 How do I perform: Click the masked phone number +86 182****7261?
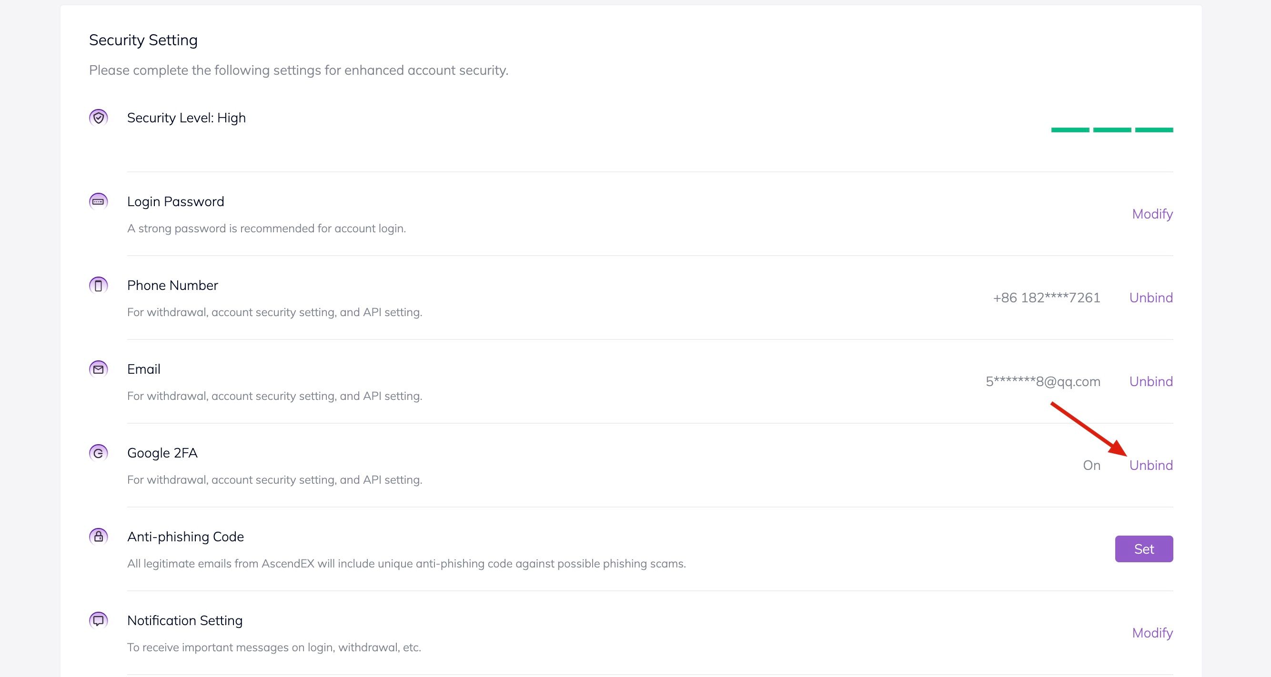tap(1046, 298)
